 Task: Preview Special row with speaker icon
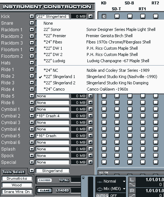90,162
